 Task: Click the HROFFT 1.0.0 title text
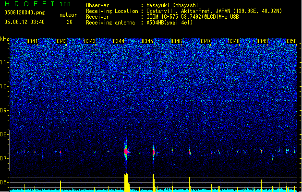pos(38,4)
